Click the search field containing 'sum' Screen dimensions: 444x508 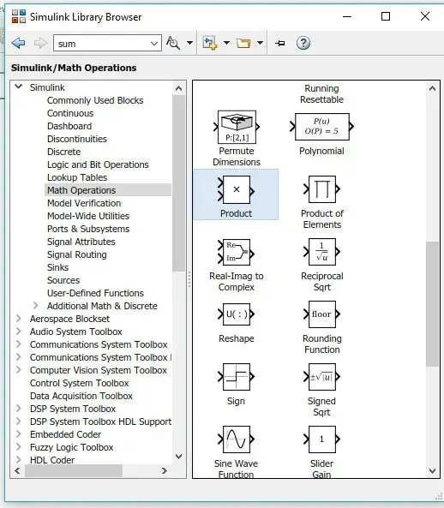pos(107,43)
